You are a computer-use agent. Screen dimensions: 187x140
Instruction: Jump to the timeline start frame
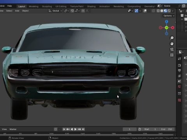point(64,129)
